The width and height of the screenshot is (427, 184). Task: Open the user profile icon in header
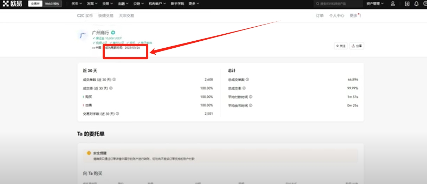click(393, 4)
